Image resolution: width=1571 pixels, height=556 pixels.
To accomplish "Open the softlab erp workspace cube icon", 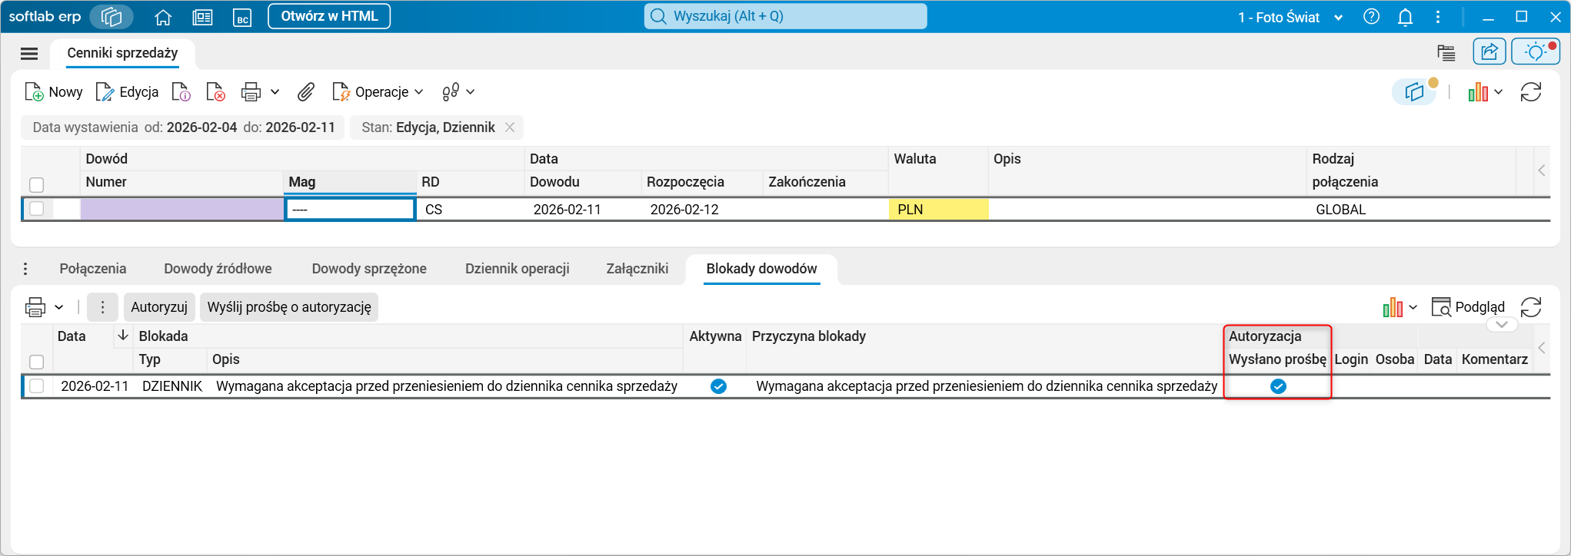I will 112,16.
